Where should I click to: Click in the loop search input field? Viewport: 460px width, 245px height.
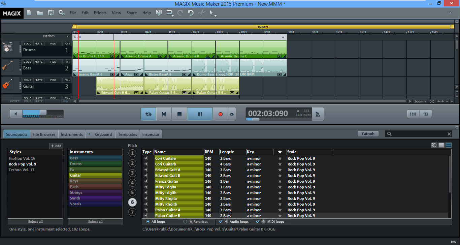coord(419,134)
